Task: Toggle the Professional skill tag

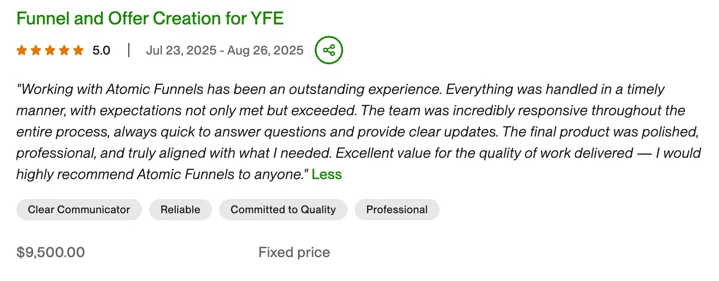Action: coord(397,209)
